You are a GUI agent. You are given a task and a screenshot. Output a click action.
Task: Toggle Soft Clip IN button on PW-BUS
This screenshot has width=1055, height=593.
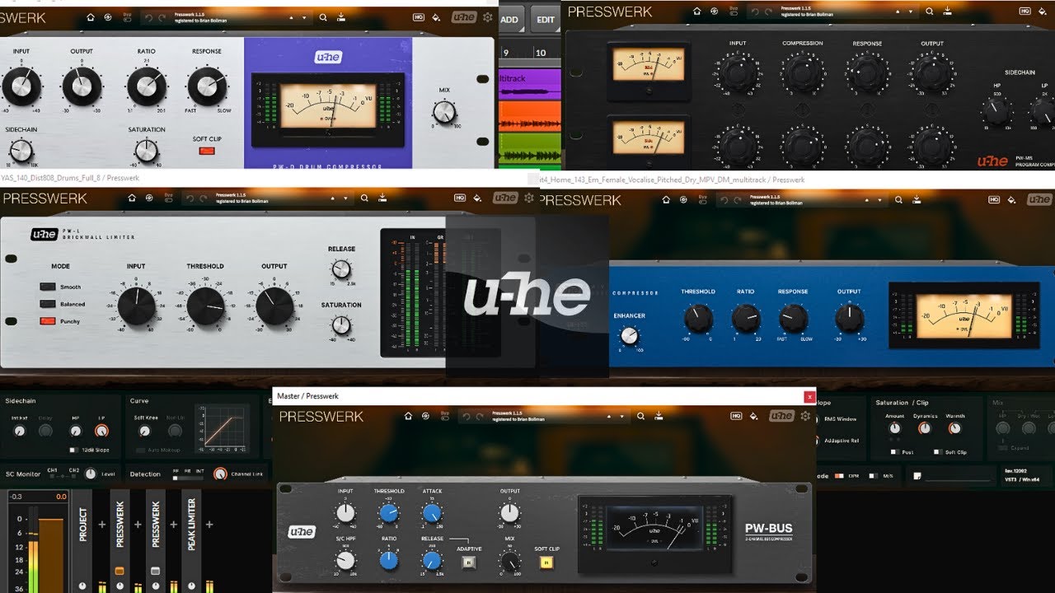(546, 562)
